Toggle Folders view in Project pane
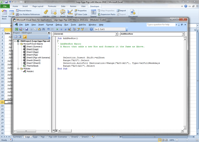Screen dimensions: 199x142 (25, 37)
